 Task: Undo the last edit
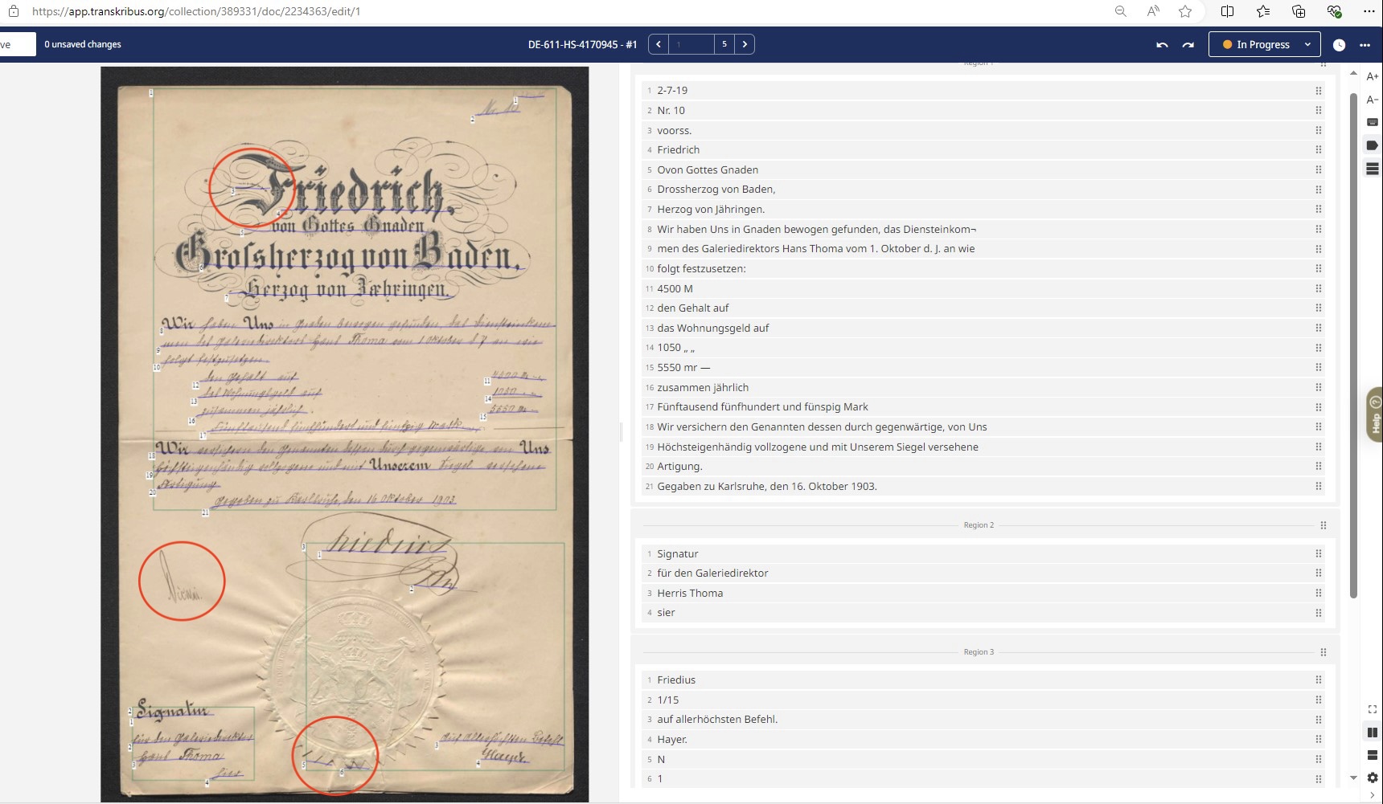pyautogui.click(x=1162, y=45)
